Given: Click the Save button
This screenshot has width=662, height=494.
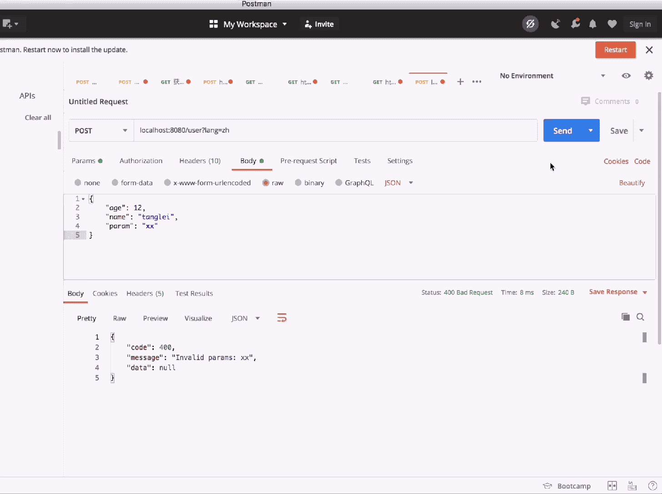Looking at the screenshot, I should (619, 131).
